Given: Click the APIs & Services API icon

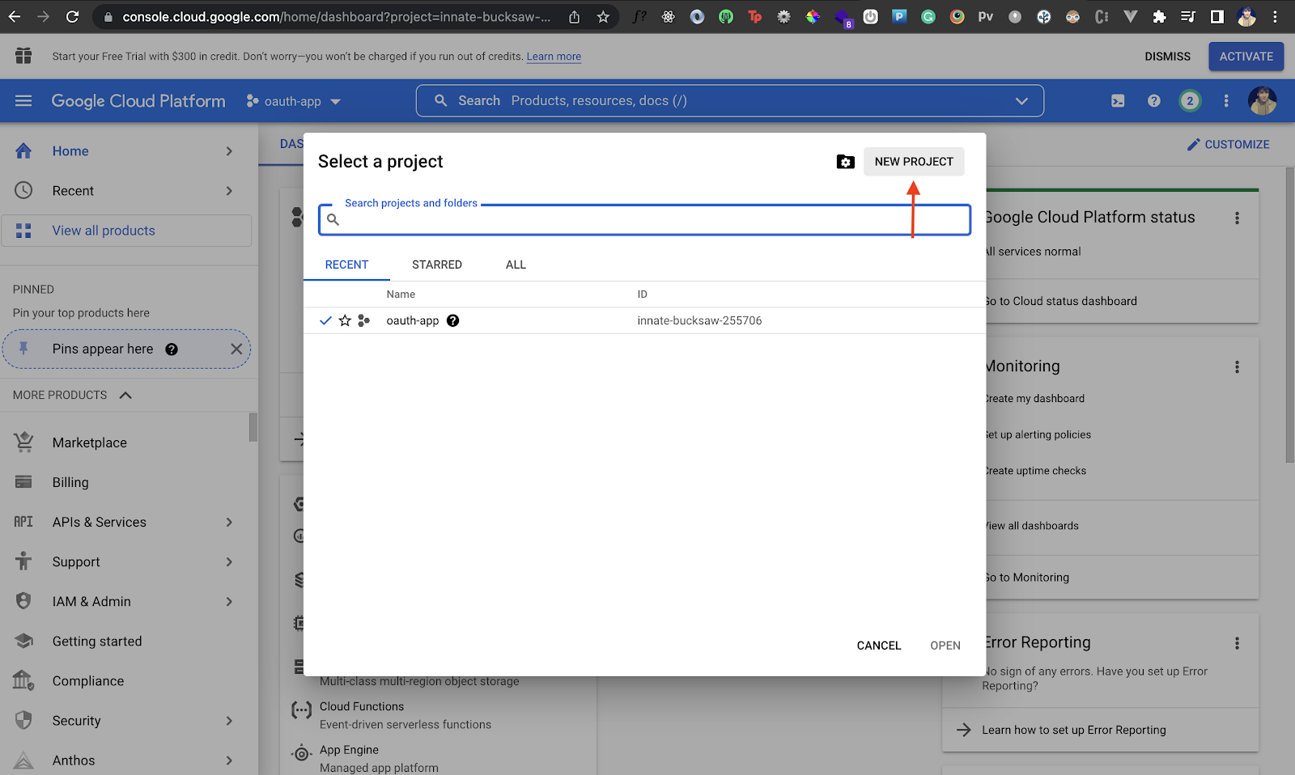Looking at the screenshot, I should pyautogui.click(x=23, y=522).
